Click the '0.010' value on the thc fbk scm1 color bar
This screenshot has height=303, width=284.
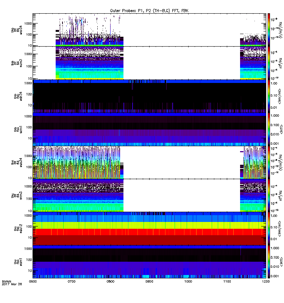click(275, 267)
